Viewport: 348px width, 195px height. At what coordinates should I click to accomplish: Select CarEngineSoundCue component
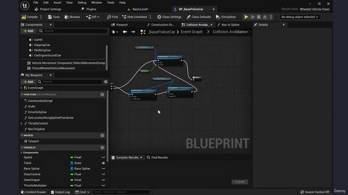pos(47,55)
